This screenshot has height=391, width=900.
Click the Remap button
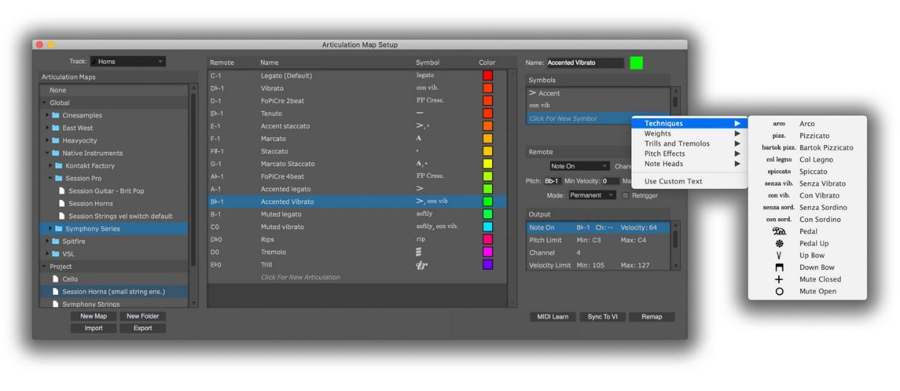652,316
